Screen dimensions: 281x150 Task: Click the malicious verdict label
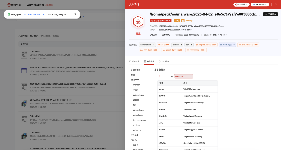pos(183,77)
